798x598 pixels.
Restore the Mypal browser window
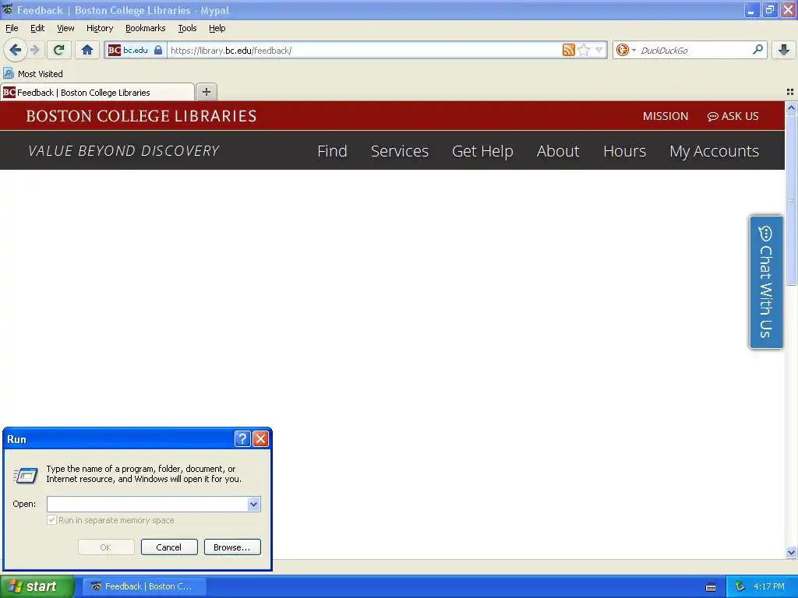point(769,9)
